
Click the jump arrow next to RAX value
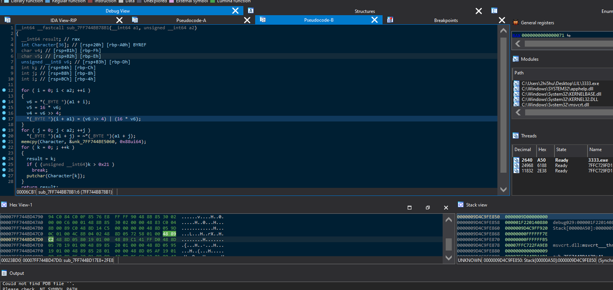coord(568,35)
